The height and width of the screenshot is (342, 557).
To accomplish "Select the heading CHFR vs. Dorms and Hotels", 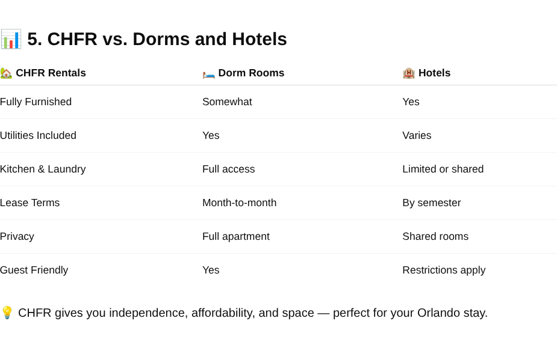I will point(157,39).
